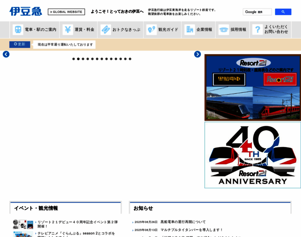Select the first carousel dot

(x=74, y=59)
